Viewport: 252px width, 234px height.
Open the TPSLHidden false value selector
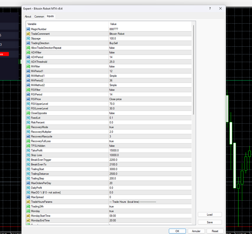[150, 146]
